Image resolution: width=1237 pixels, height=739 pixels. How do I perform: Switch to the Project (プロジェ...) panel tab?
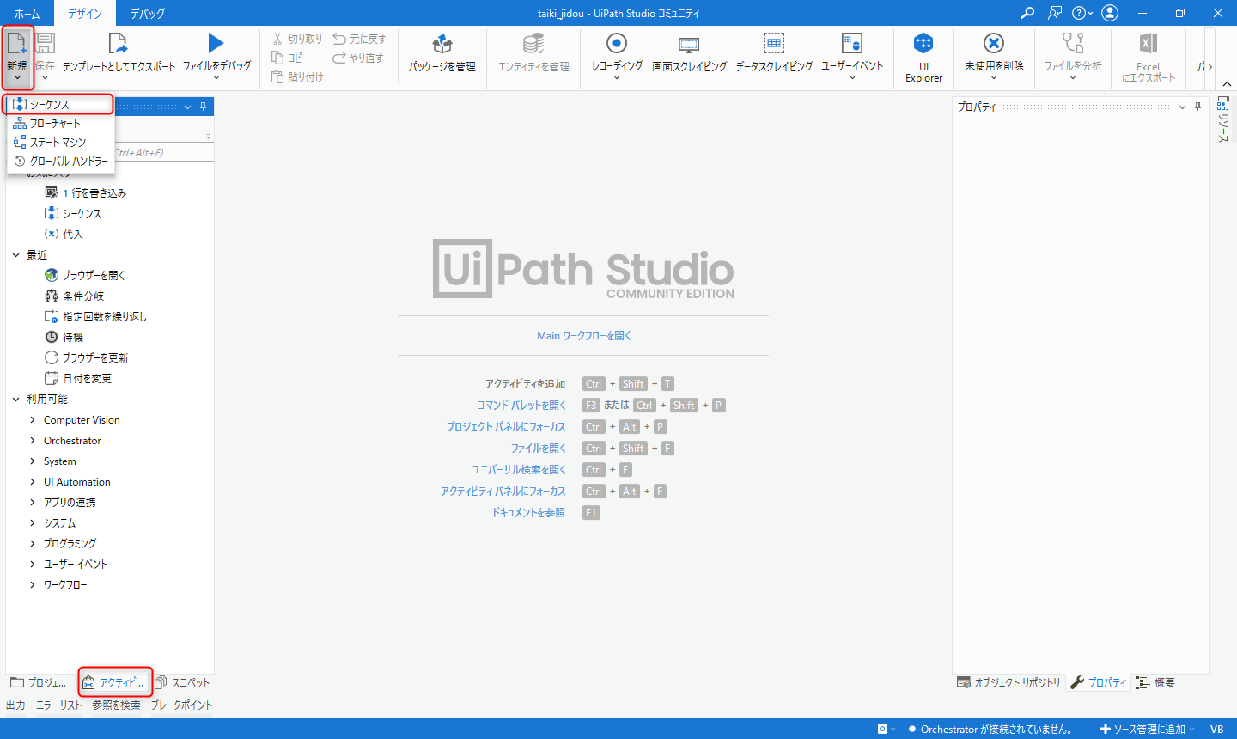[38, 683]
